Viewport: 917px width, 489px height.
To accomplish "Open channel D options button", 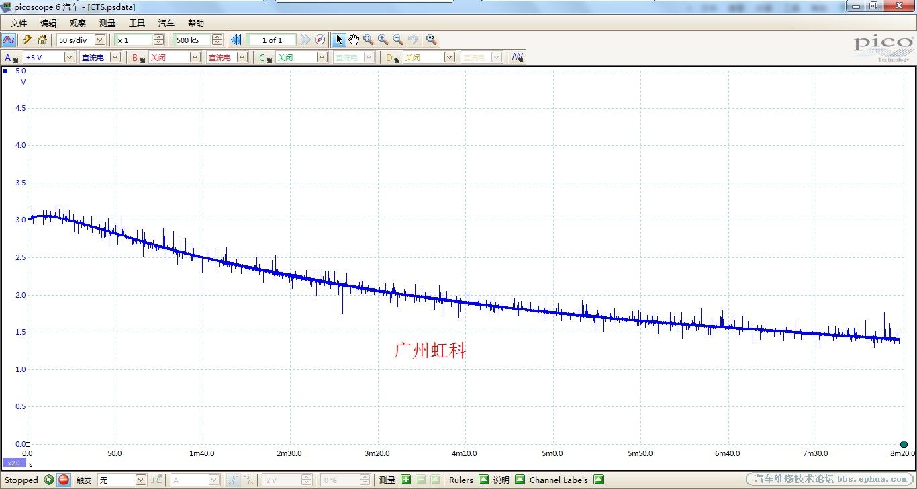I will point(393,58).
